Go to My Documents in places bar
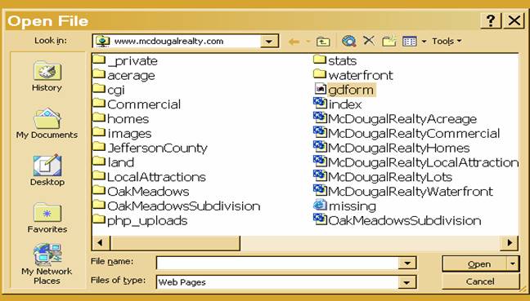The width and height of the screenshot is (530, 301). 47,123
